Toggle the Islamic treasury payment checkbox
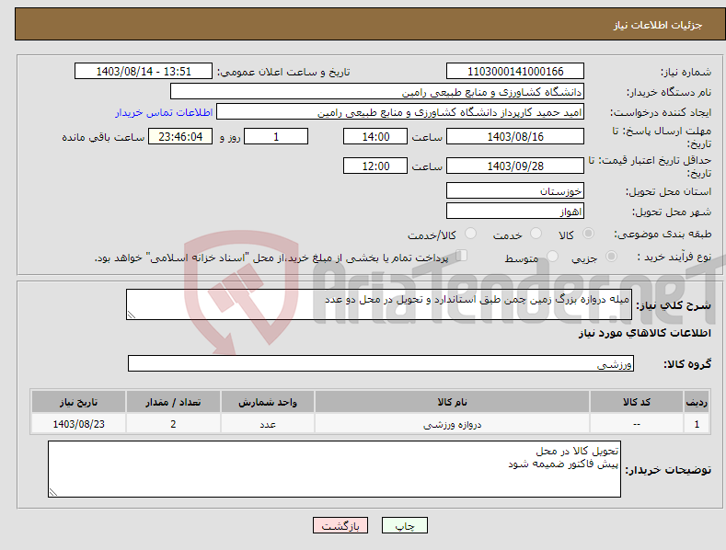 (x=462, y=255)
